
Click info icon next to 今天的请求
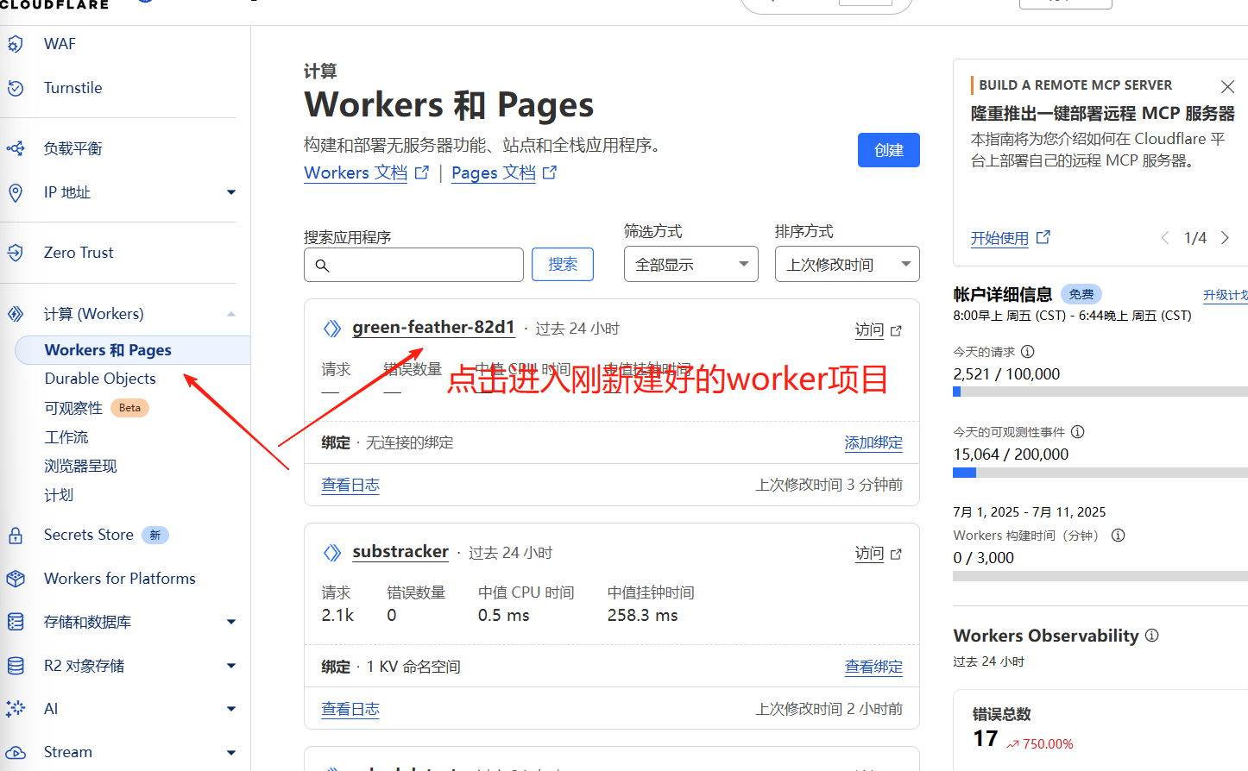pos(1028,352)
